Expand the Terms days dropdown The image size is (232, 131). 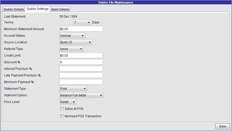tap(82, 22)
